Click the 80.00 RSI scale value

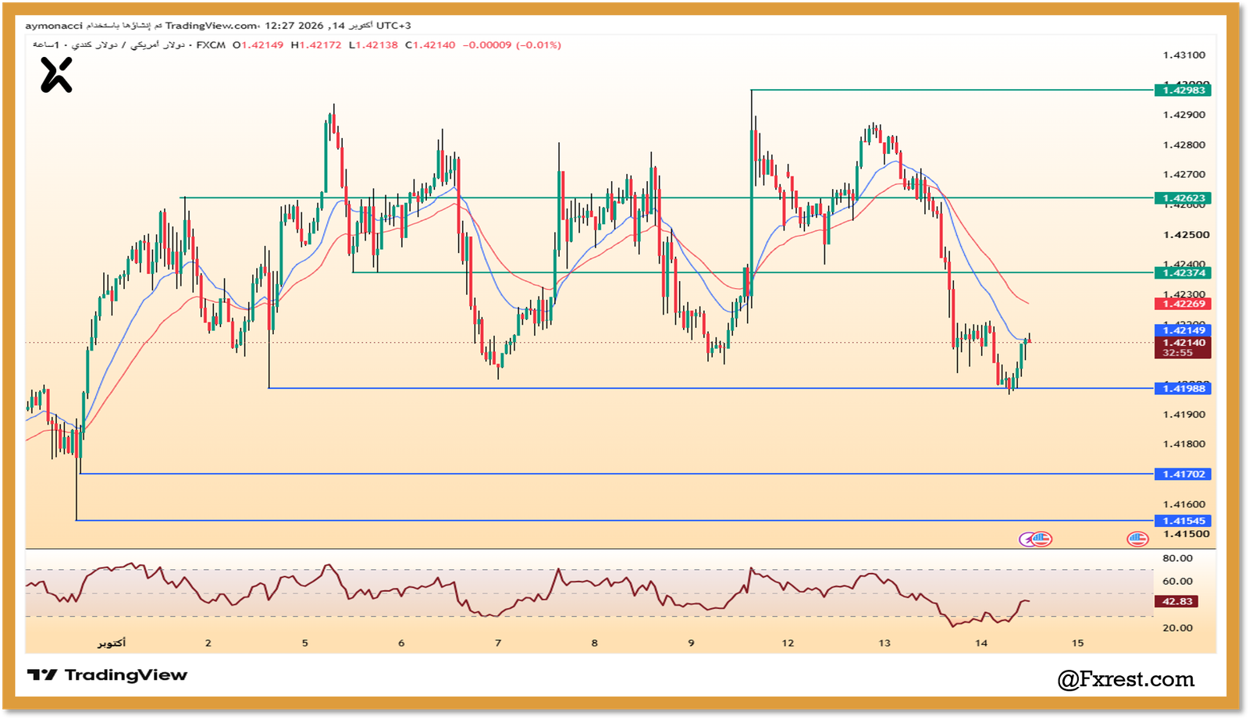click(x=1177, y=558)
